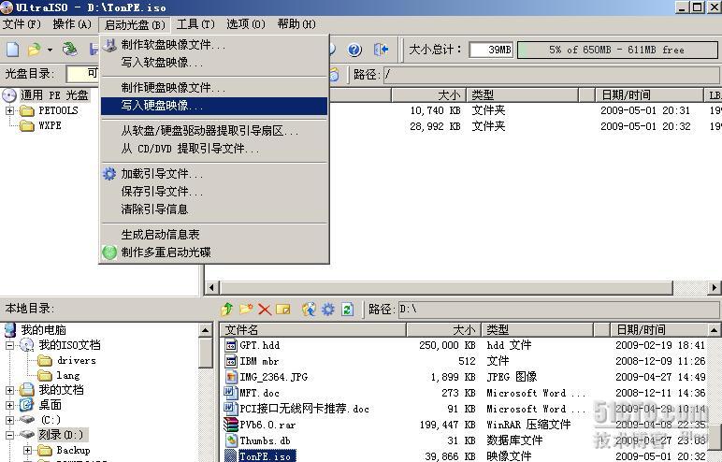This screenshot has width=722, height=462.
Task: Select the PETOOLS folder in tree
Action: click(58, 110)
